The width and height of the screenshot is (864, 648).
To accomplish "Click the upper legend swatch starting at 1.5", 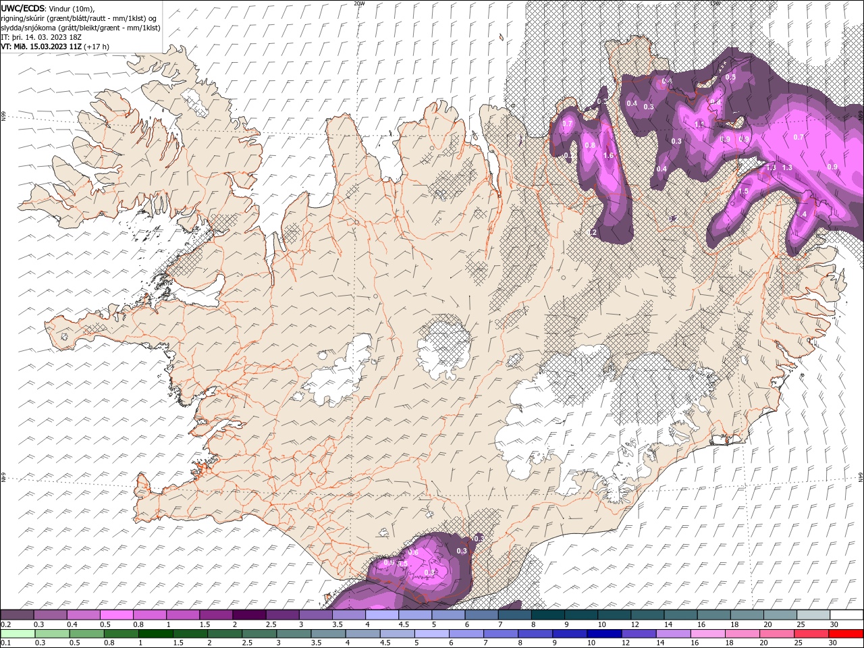I will (216, 615).
